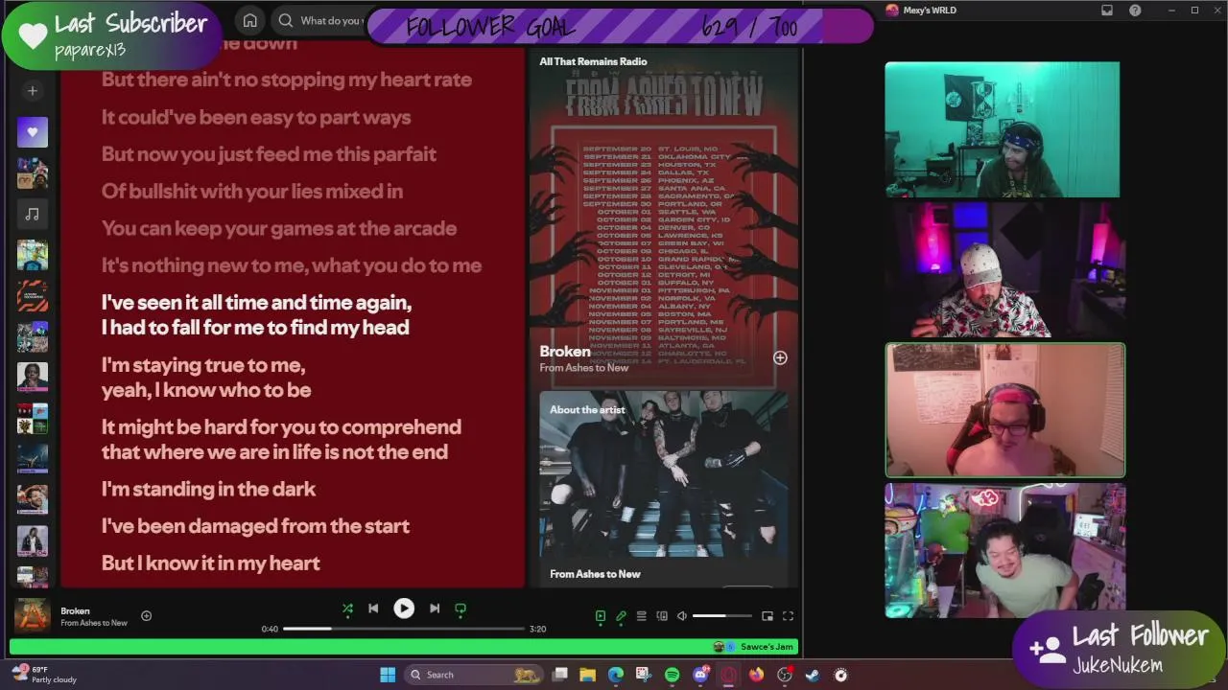Enter full screen mode
The width and height of the screenshot is (1228, 690).
pyautogui.click(x=788, y=616)
